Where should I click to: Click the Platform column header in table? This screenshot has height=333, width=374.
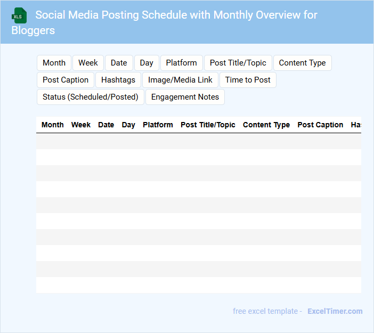pos(158,125)
